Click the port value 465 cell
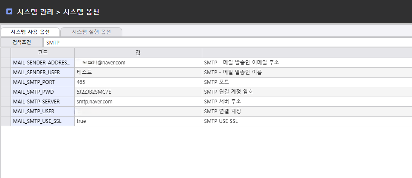The height and width of the screenshot is (178, 412). pyautogui.click(x=138, y=82)
